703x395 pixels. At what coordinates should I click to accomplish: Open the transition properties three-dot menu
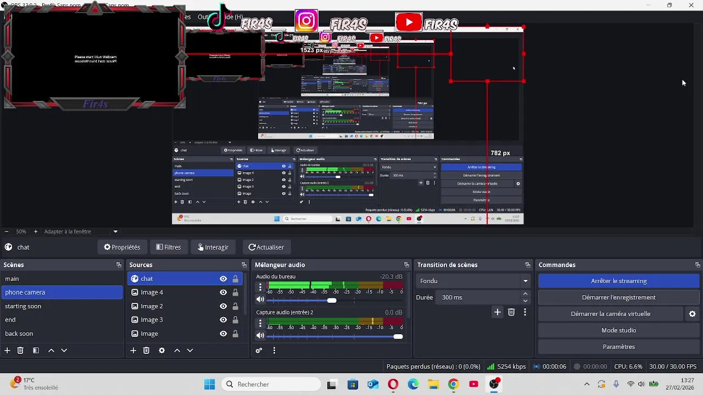[525, 312]
